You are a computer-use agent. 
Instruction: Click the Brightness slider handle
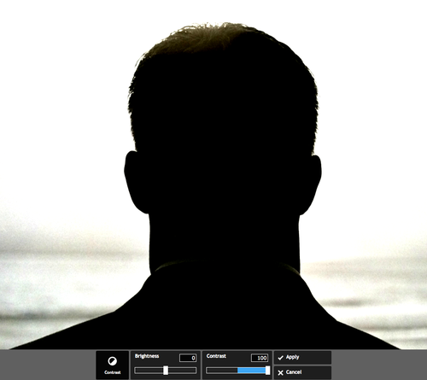pyautogui.click(x=166, y=371)
